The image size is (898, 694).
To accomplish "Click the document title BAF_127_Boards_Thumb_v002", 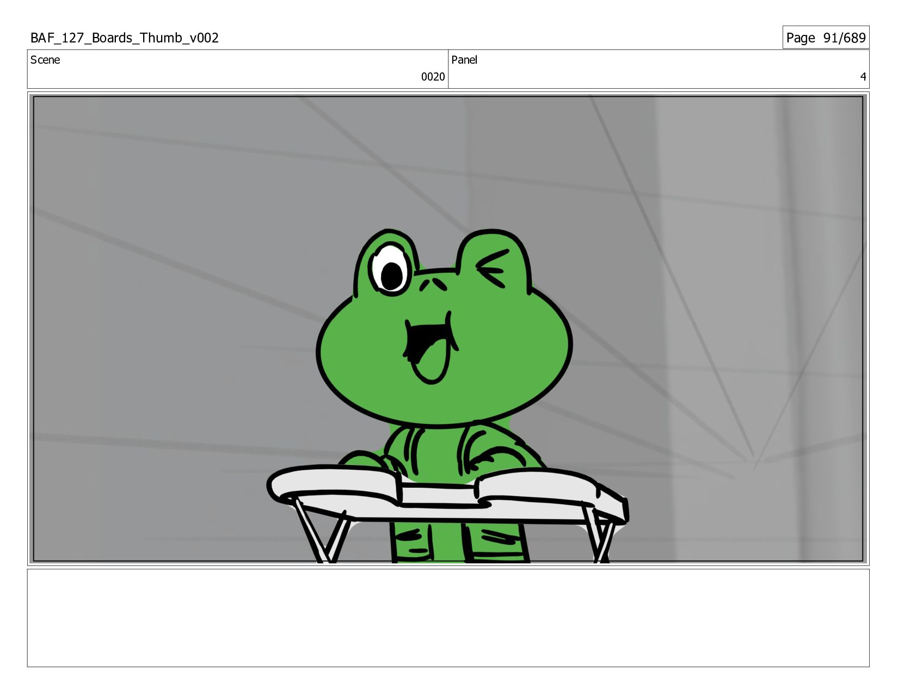I will point(125,38).
